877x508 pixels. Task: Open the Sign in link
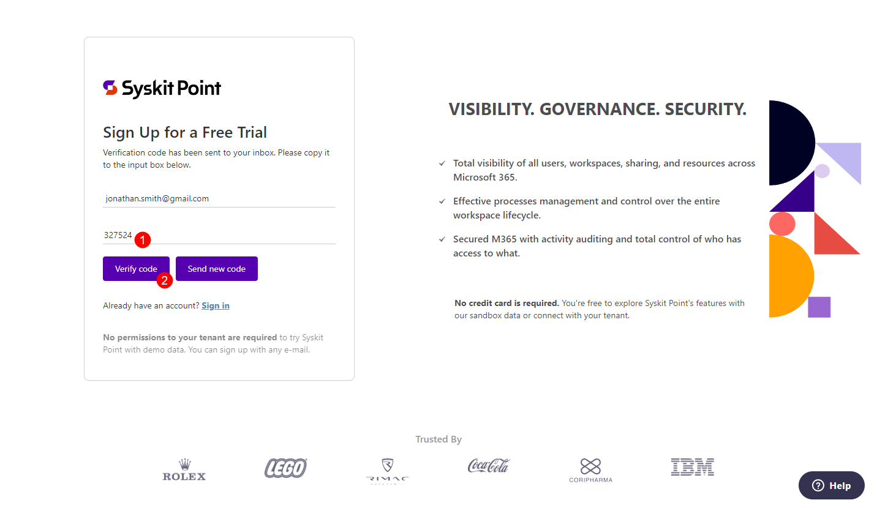tap(215, 305)
